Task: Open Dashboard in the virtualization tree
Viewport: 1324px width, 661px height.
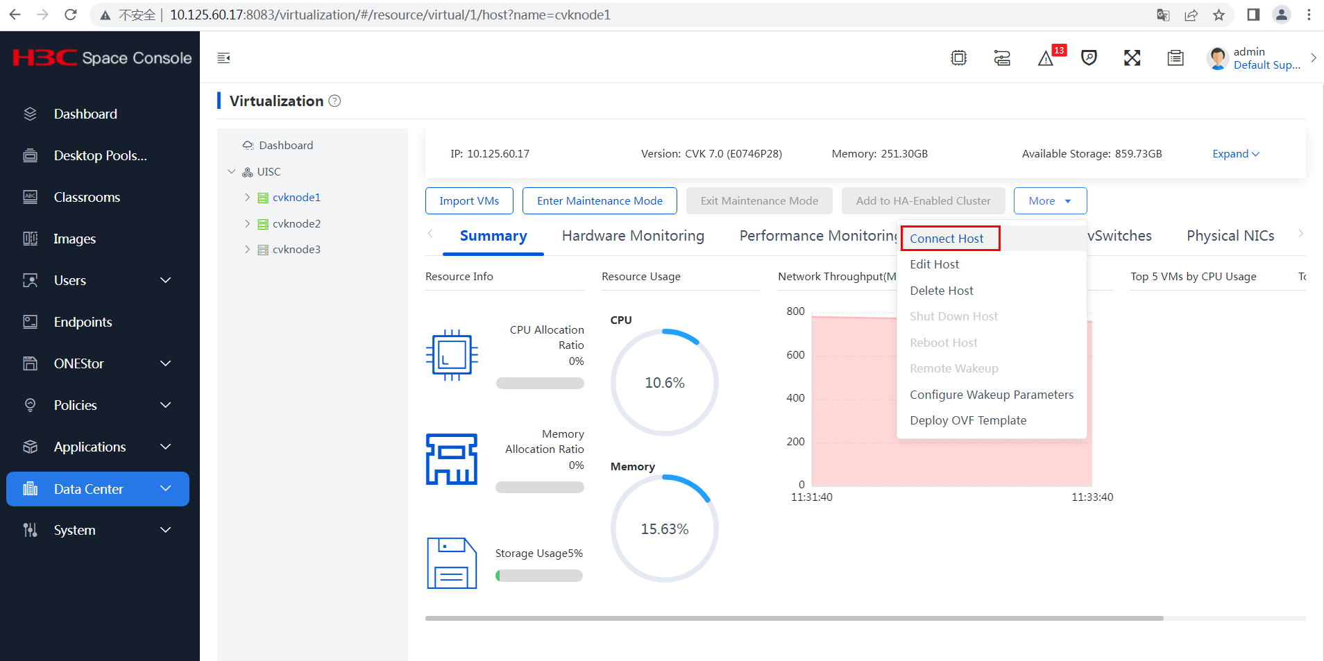Action: point(285,145)
